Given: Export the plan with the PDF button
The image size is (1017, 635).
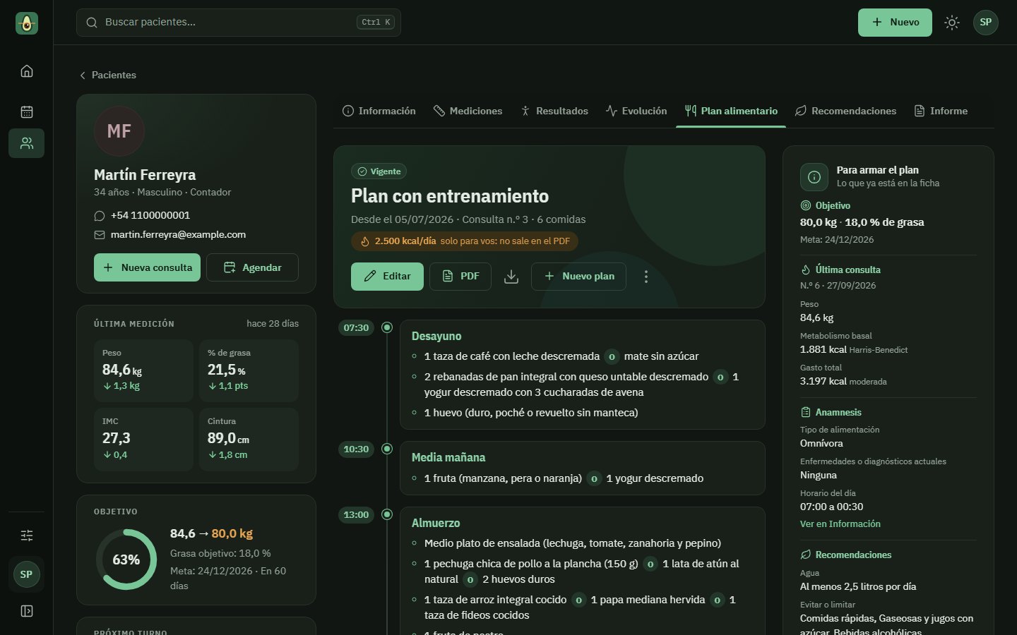Looking at the screenshot, I should click(460, 277).
